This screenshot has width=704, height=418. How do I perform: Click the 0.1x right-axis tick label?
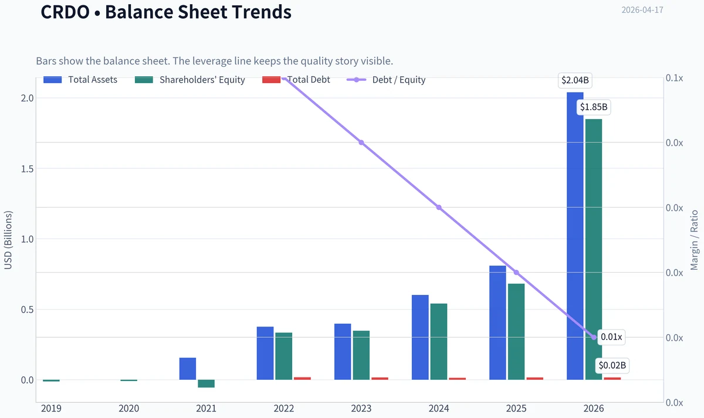point(676,78)
